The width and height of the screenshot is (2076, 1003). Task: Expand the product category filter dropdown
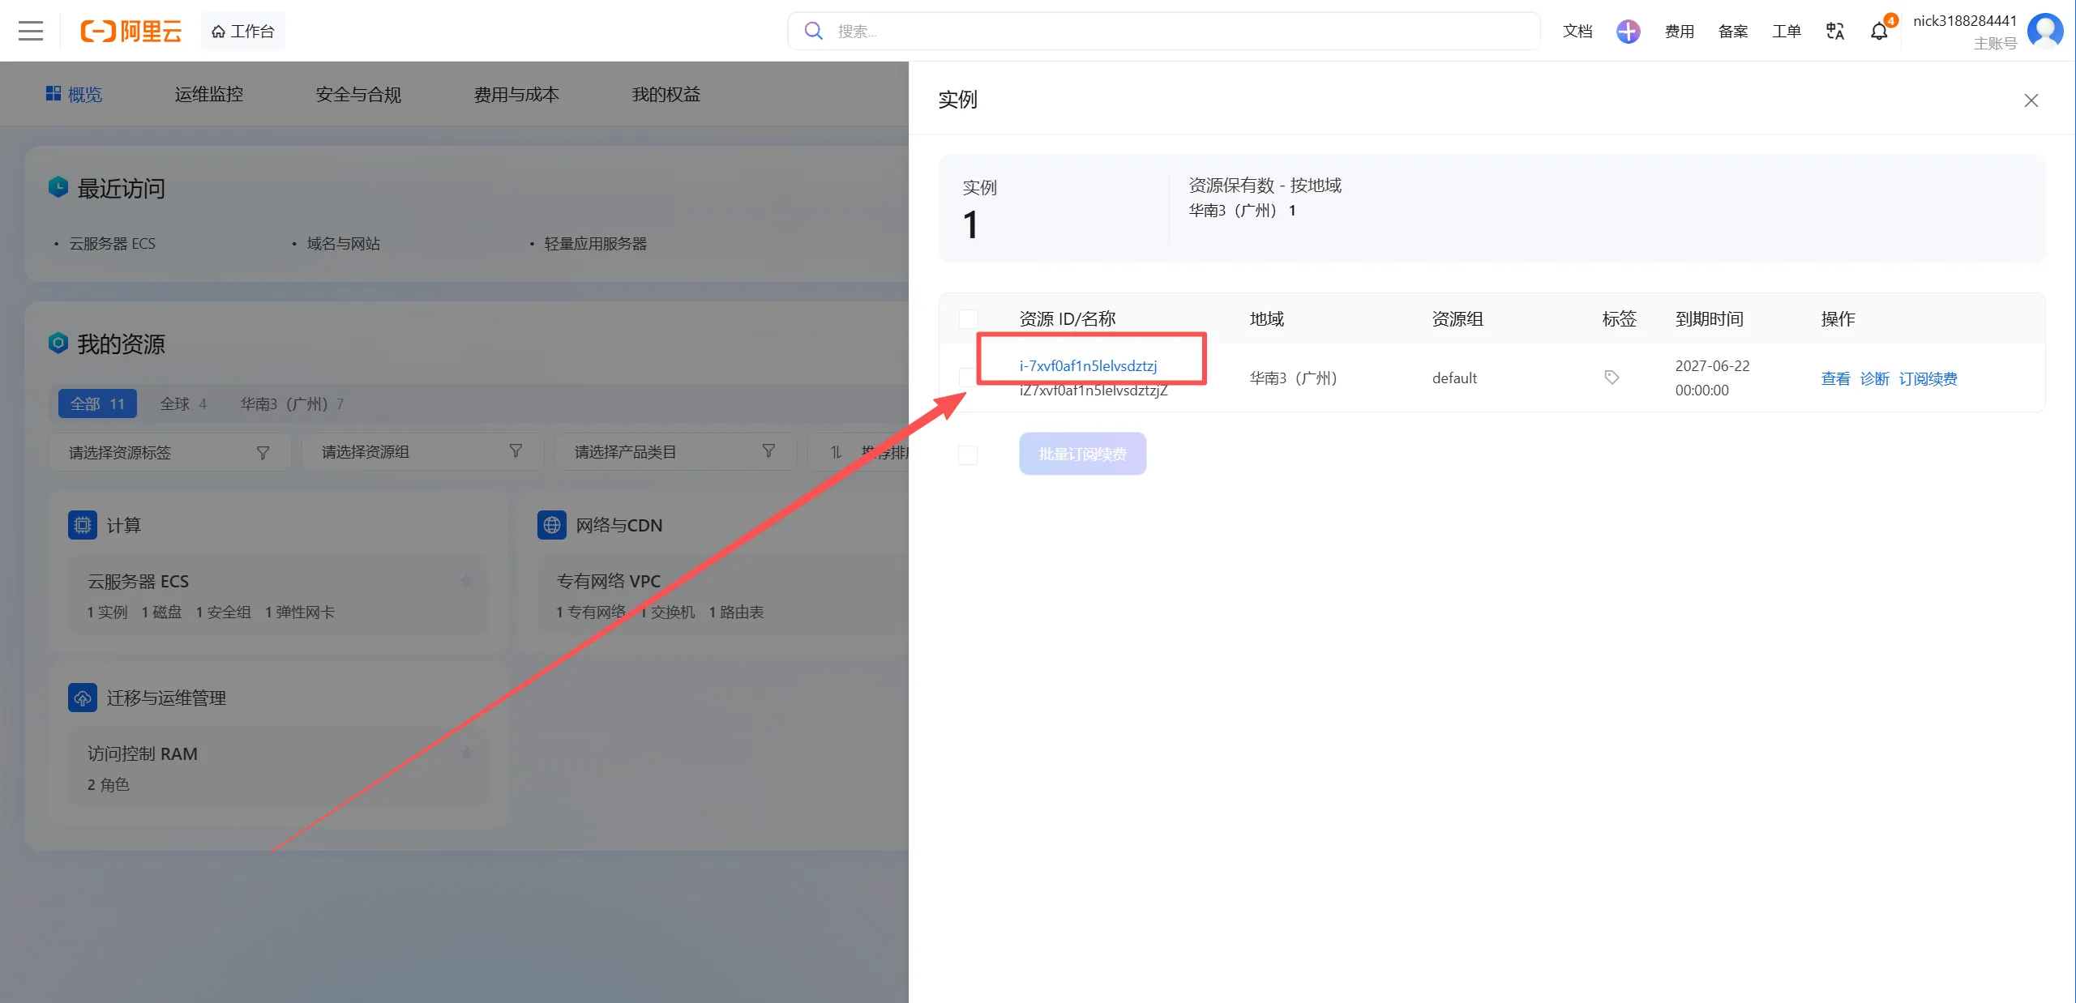click(x=675, y=452)
